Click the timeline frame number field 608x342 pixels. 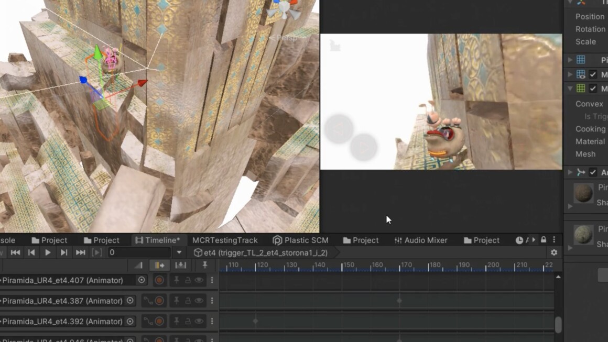139,252
